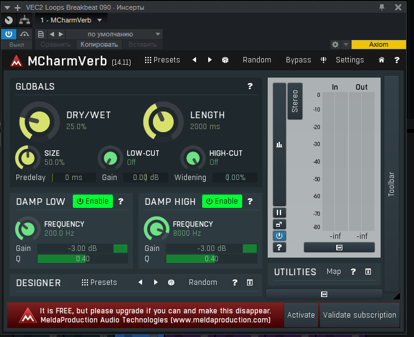Click the dice randomize icon in header
414x337 pixels.
[x=225, y=60]
